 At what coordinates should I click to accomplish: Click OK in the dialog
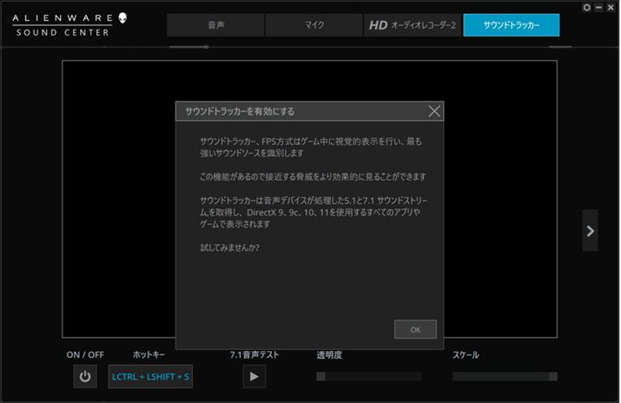pyautogui.click(x=415, y=329)
